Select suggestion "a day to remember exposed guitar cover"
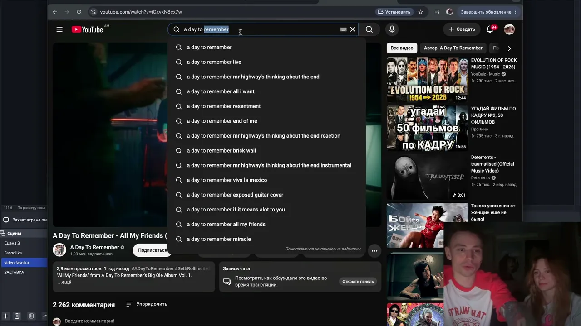 point(266,195)
